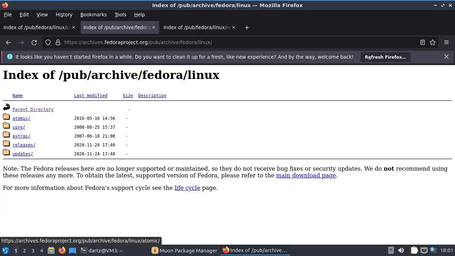The height and width of the screenshot is (256, 455).
Task: Open the updates/ directory link
Action: tap(23, 154)
